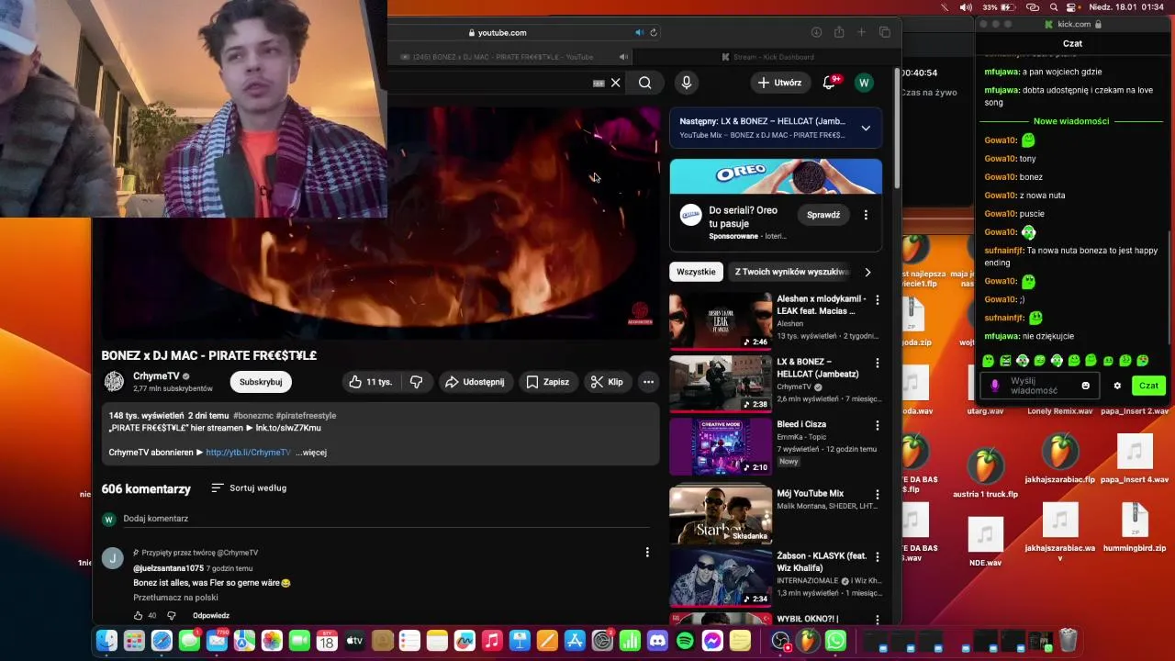Click the system volume icon in menu bar
This screenshot has width=1175, height=661.
click(x=966, y=6)
